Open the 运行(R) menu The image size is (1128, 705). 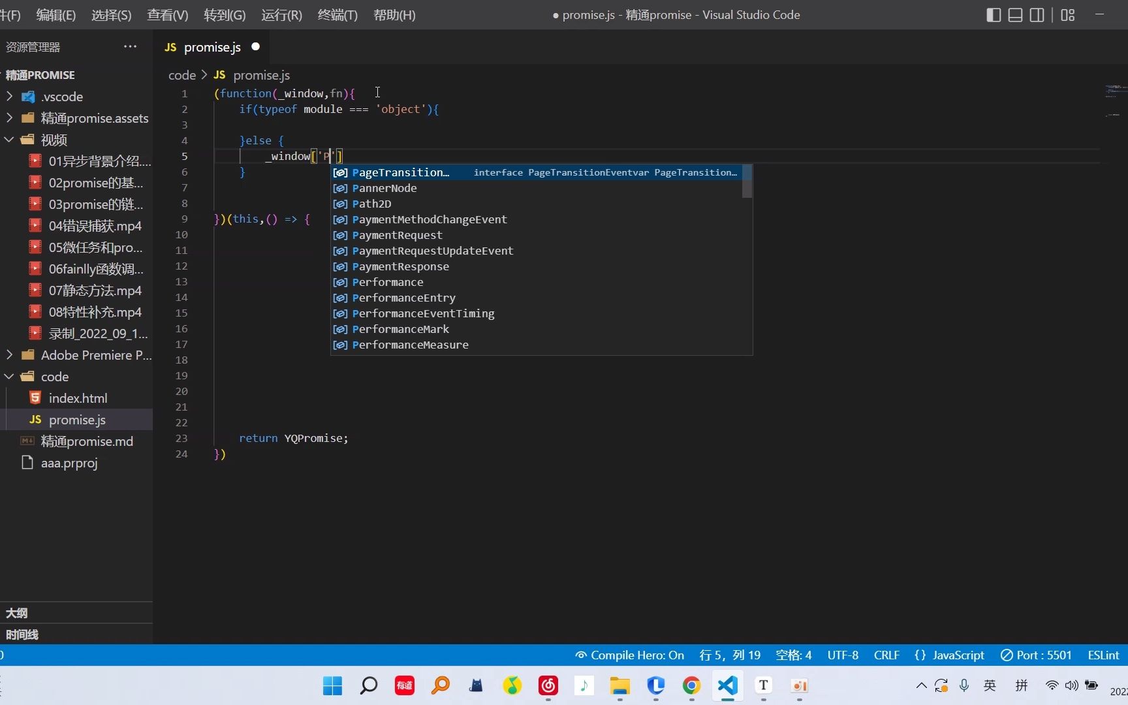tap(281, 15)
